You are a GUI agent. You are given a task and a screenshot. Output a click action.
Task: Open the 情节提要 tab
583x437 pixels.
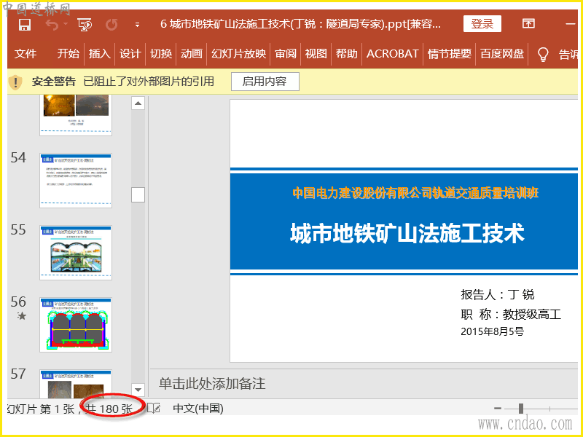(450, 54)
